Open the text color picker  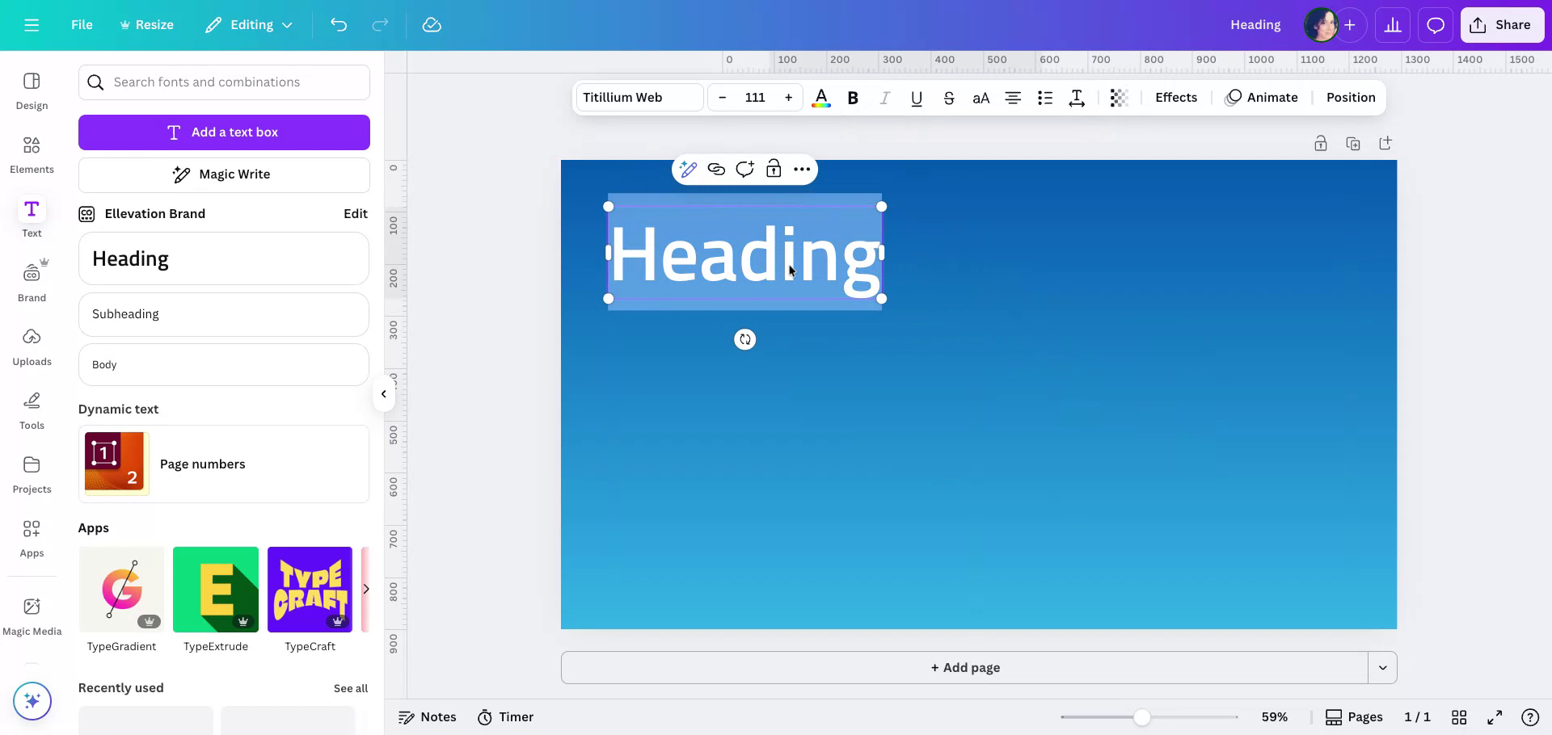click(820, 97)
